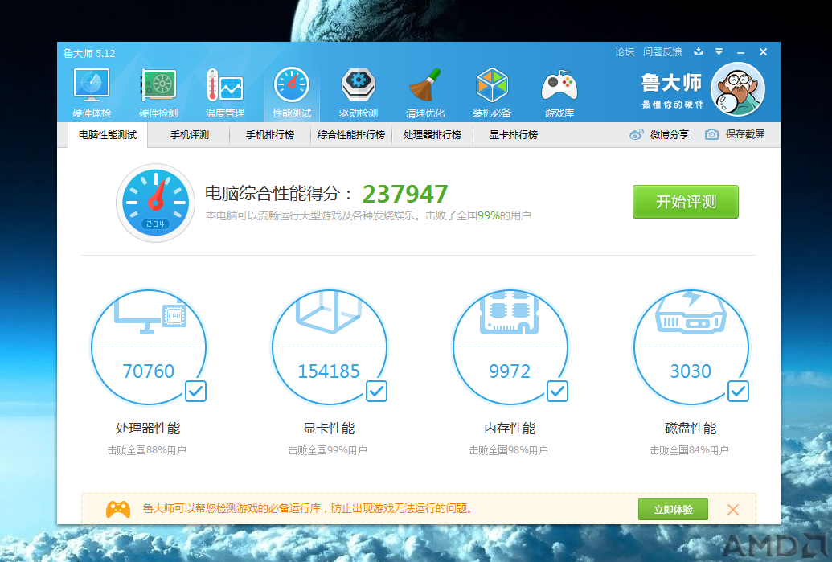Click the 处理器性能 label

pyautogui.click(x=148, y=429)
